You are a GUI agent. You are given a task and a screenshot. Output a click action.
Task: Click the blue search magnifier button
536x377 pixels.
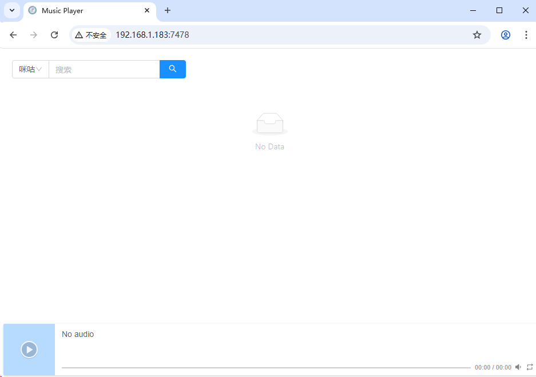pyautogui.click(x=172, y=69)
